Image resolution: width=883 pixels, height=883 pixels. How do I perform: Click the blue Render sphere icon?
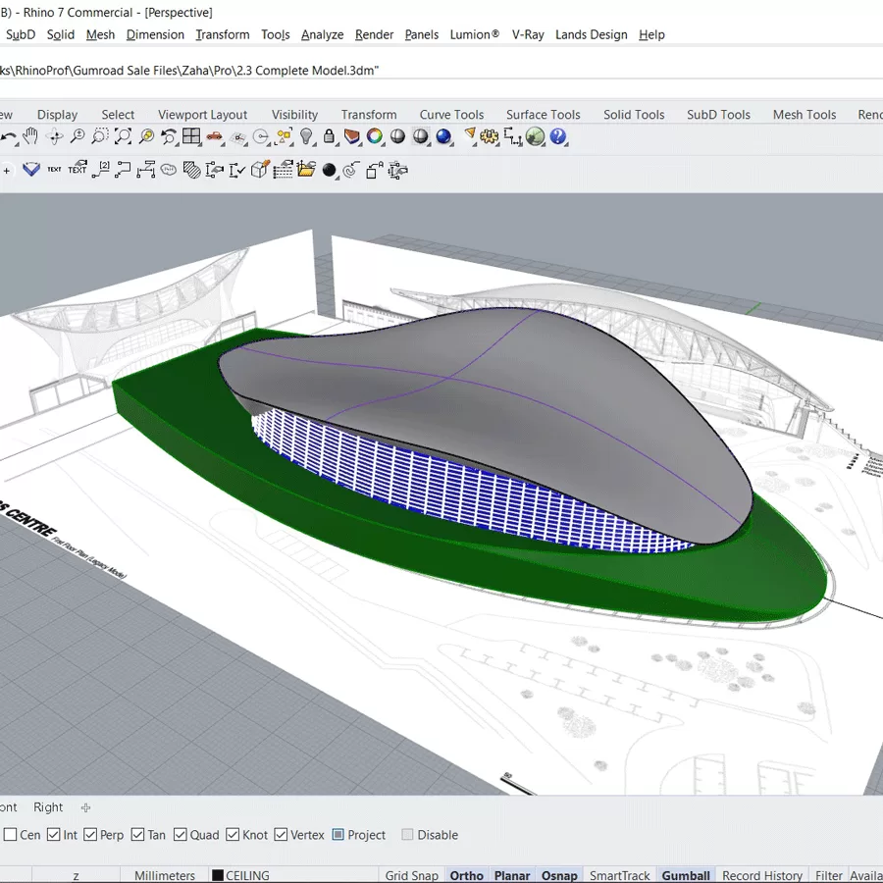click(x=443, y=136)
